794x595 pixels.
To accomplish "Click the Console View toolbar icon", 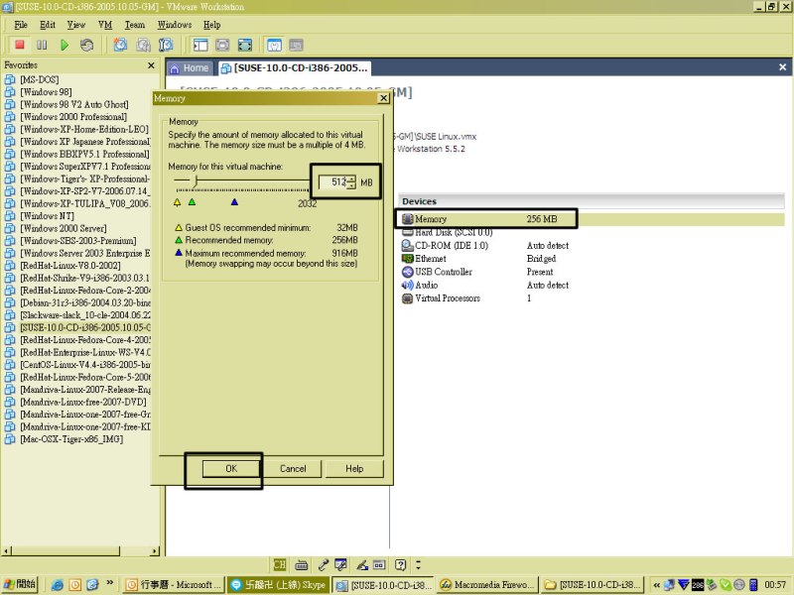I will tap(296, 45).
